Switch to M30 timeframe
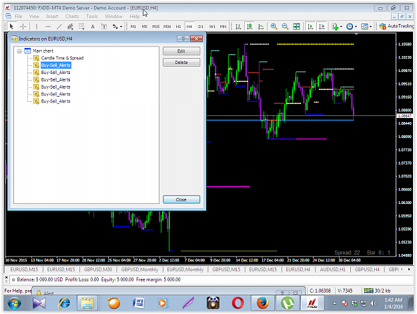The image size is (417, 314). [167, 27]
